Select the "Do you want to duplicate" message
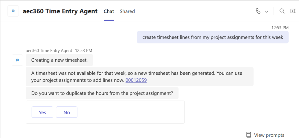This screenshot has width=299, height=138. (x=102, y=93)
